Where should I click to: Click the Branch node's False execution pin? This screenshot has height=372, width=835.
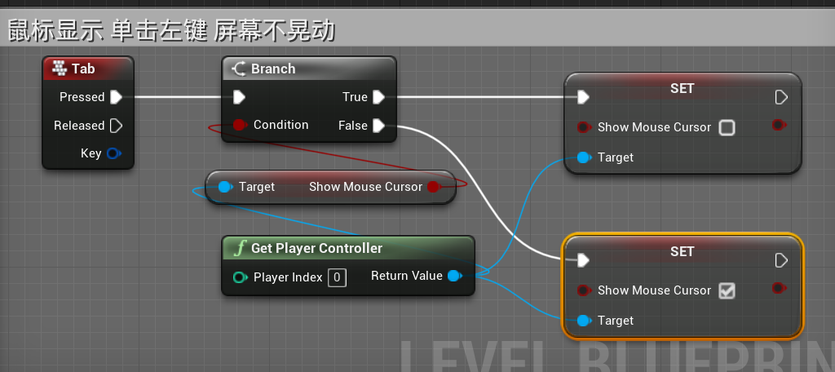(378, 126)
